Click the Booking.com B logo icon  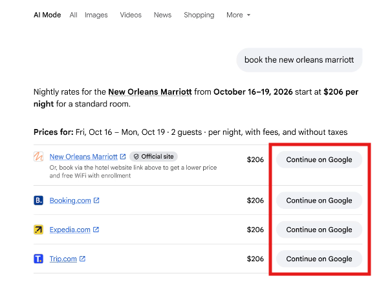click(39, 200)
